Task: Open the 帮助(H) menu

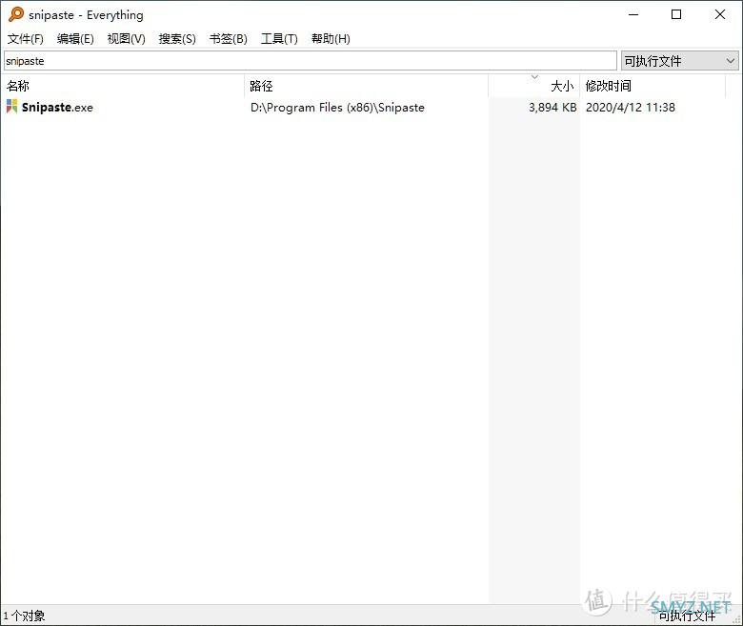Action: coord(331,39)
